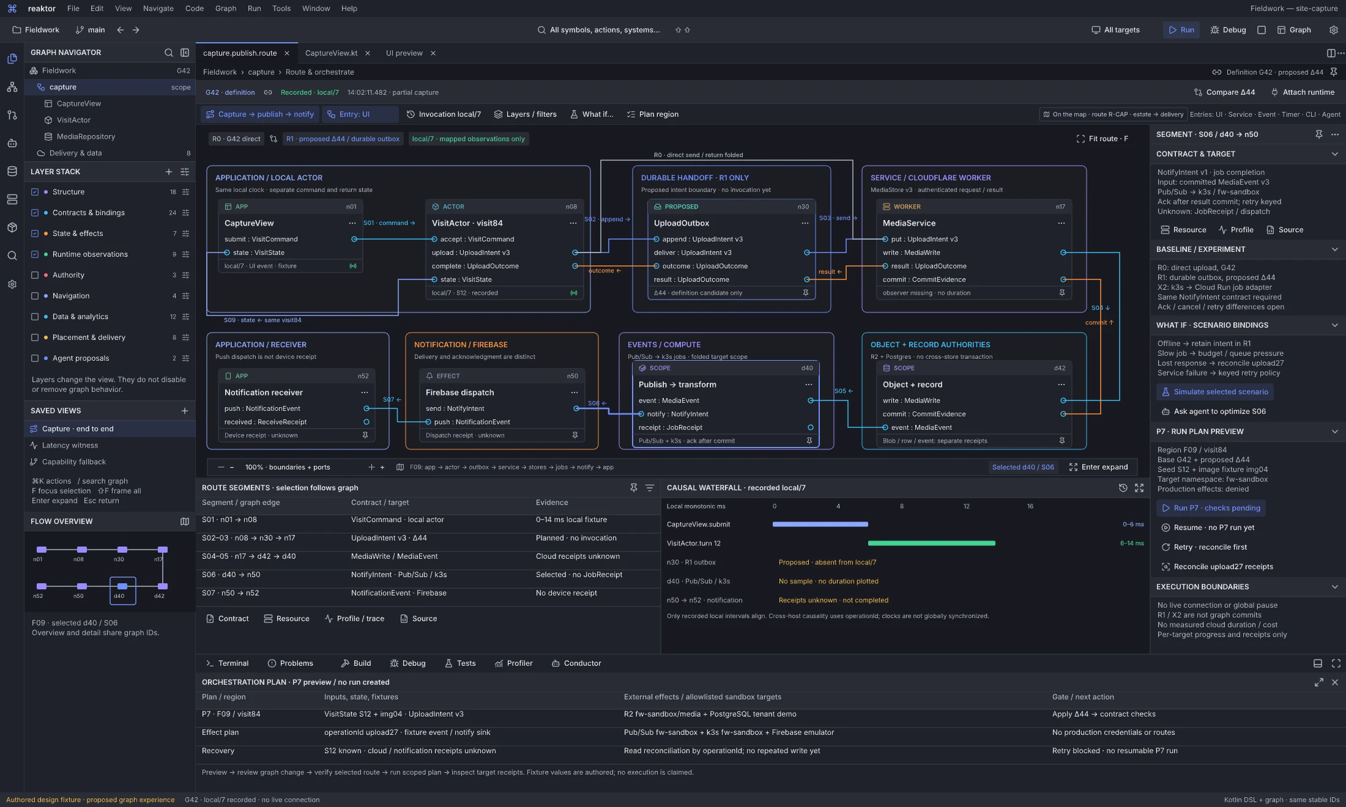Collapse What If Scenario Bindings section
This screenshot has height=807, width=1346.
coord(1335,325)
